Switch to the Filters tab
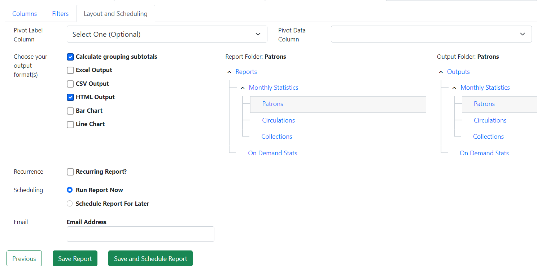 [x=60, y=13]
